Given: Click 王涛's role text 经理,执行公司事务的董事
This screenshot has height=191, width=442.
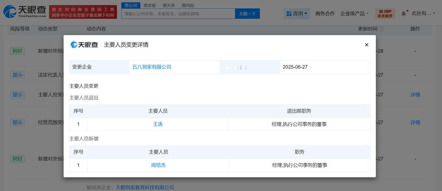Looking at the screenshot, I should pyautogui.click(x=299, y=124).
